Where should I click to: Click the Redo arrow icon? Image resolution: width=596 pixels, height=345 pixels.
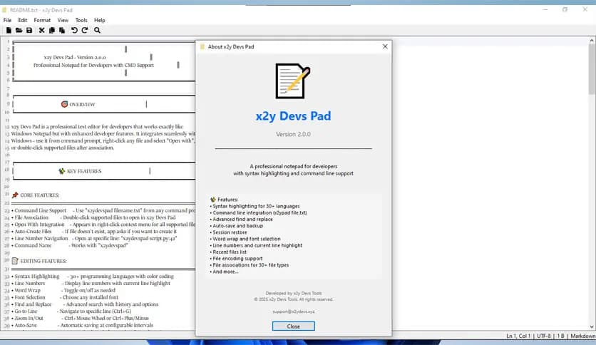[85, 30]
